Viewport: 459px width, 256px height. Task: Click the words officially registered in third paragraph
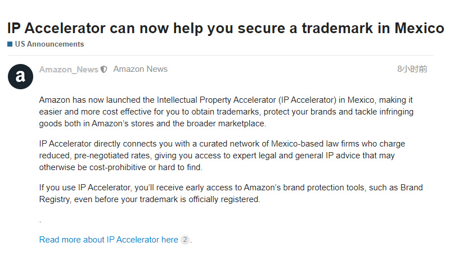(226, 199)
